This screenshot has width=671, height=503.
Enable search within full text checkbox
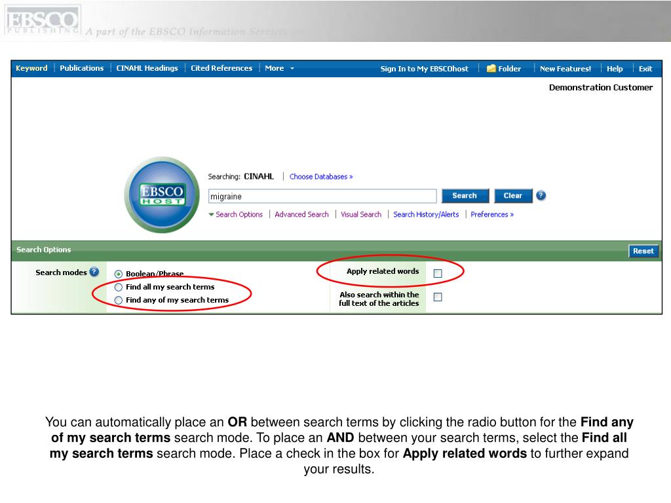[x=438, y=297]
